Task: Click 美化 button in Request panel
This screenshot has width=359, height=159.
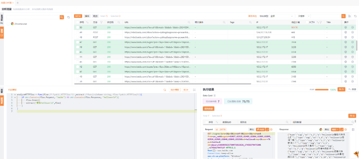Action: [x=252, y=129]
